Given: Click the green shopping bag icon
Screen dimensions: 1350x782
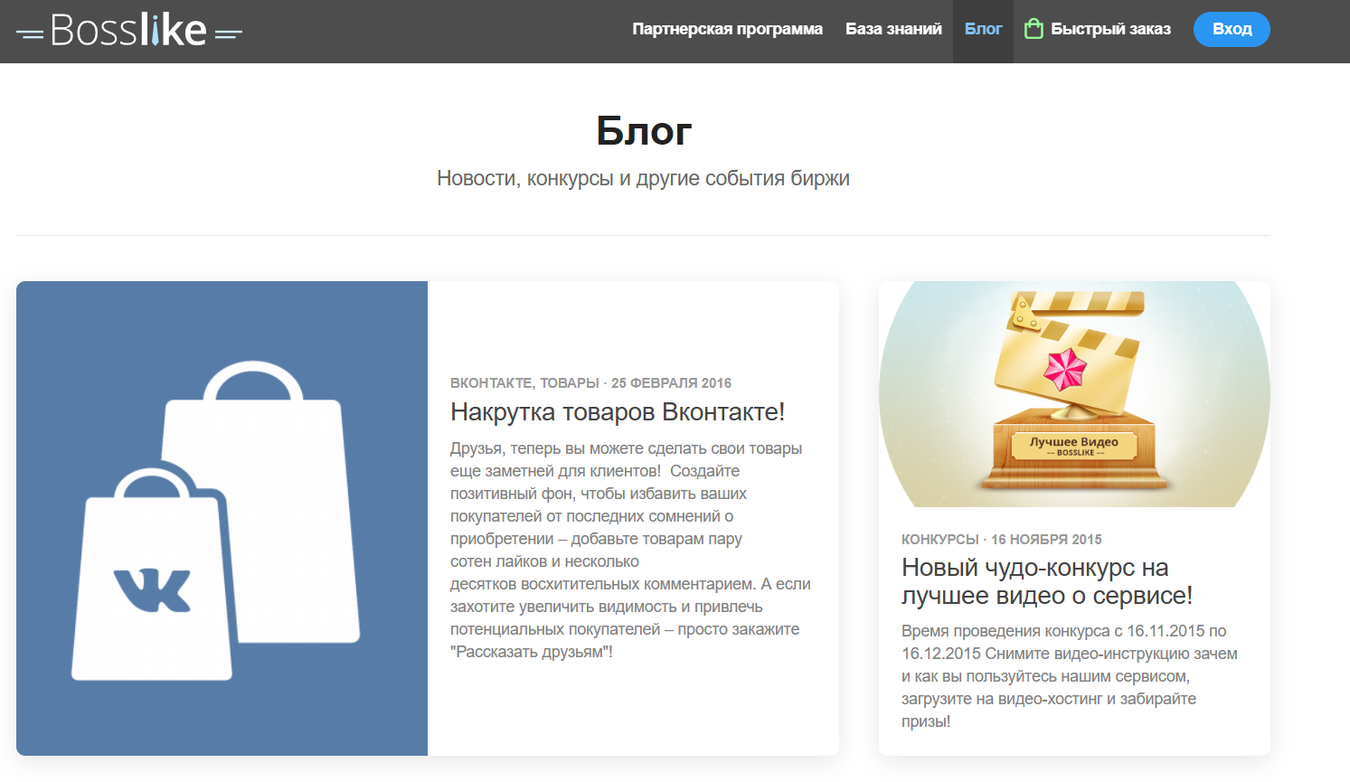Looking at the screenshot, I should [x=1034, y=29].
